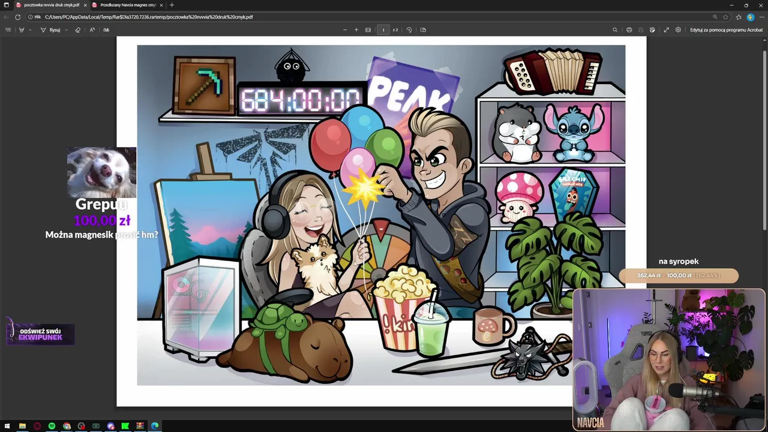Screen dimensions: 768x432
Task: Open PDF viewer settings gear
Action: pyautogui.click(x=678, y=29)
